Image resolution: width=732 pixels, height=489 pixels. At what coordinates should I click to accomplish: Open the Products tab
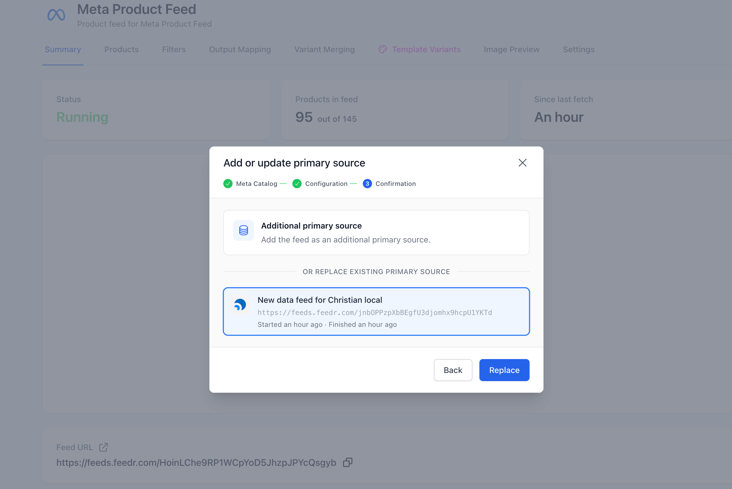click(x=121, y=49)
